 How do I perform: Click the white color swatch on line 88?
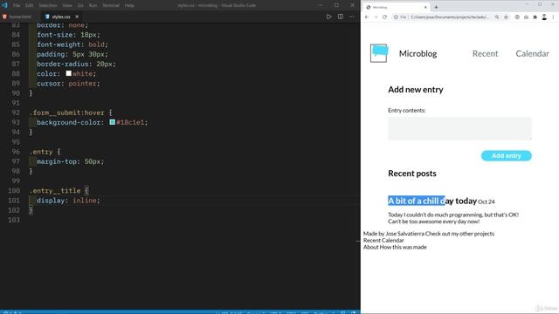[68, 73]
